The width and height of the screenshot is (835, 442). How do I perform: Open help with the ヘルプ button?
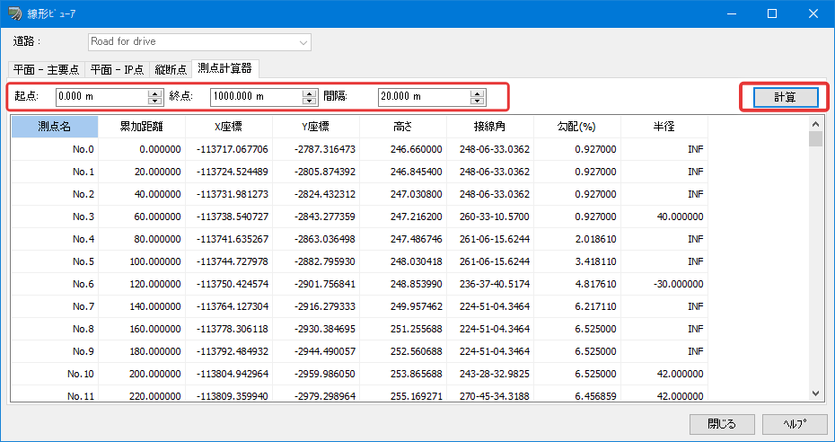[795, 424]
